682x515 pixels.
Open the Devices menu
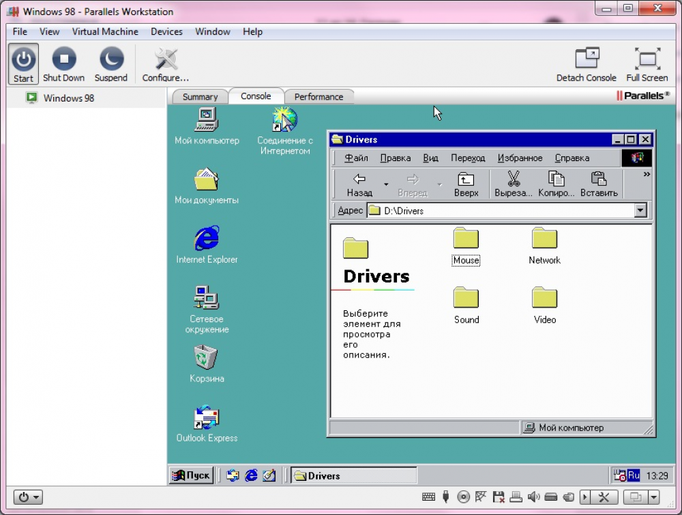click(x=166, y=32)
